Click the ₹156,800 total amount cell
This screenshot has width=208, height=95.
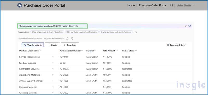[x=107, y=69]
